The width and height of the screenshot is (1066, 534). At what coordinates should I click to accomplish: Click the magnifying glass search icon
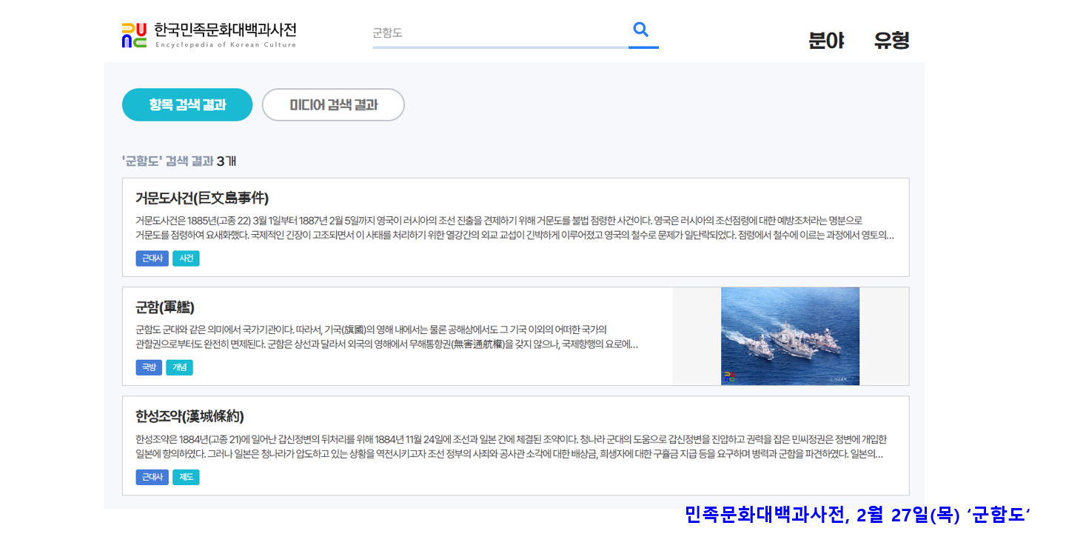[x=641, y=30]
